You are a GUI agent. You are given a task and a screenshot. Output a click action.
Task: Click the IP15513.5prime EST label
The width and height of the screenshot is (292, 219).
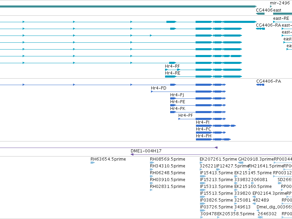click(217, 193)
